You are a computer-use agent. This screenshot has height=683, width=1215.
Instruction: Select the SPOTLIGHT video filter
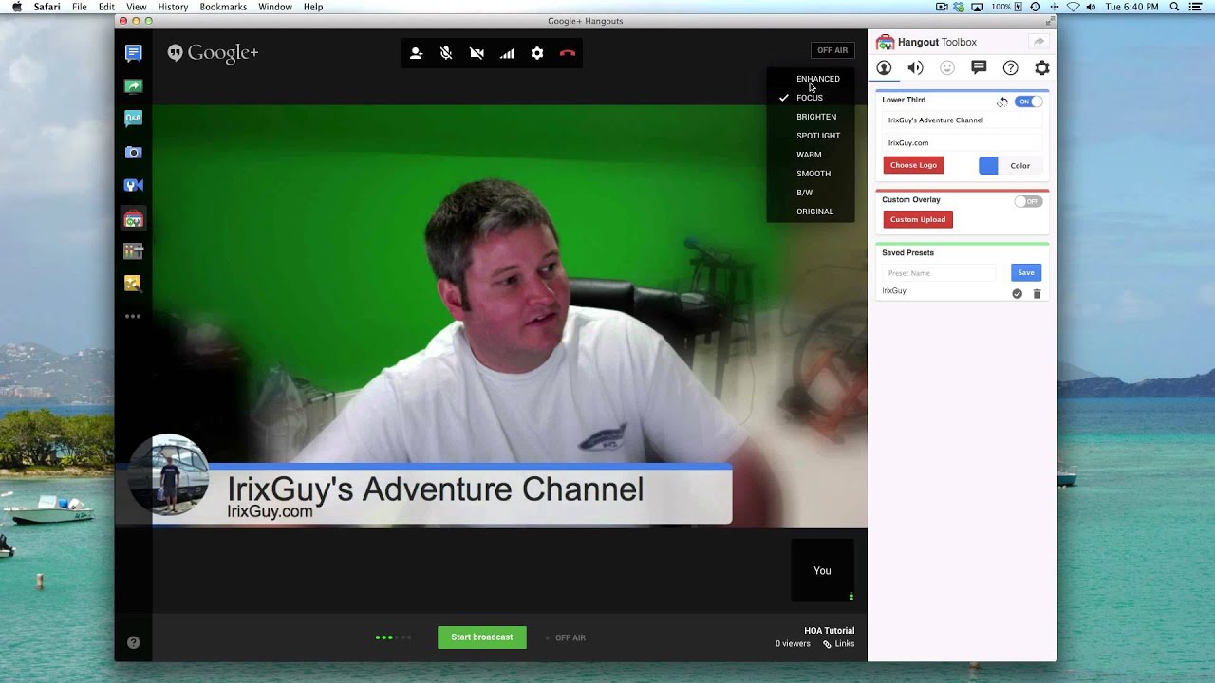[x=818, y=136]
